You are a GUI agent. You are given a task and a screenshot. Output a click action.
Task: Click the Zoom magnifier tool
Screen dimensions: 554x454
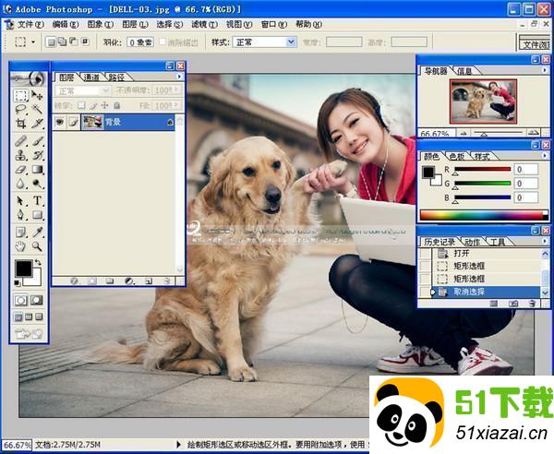(38, 246)
